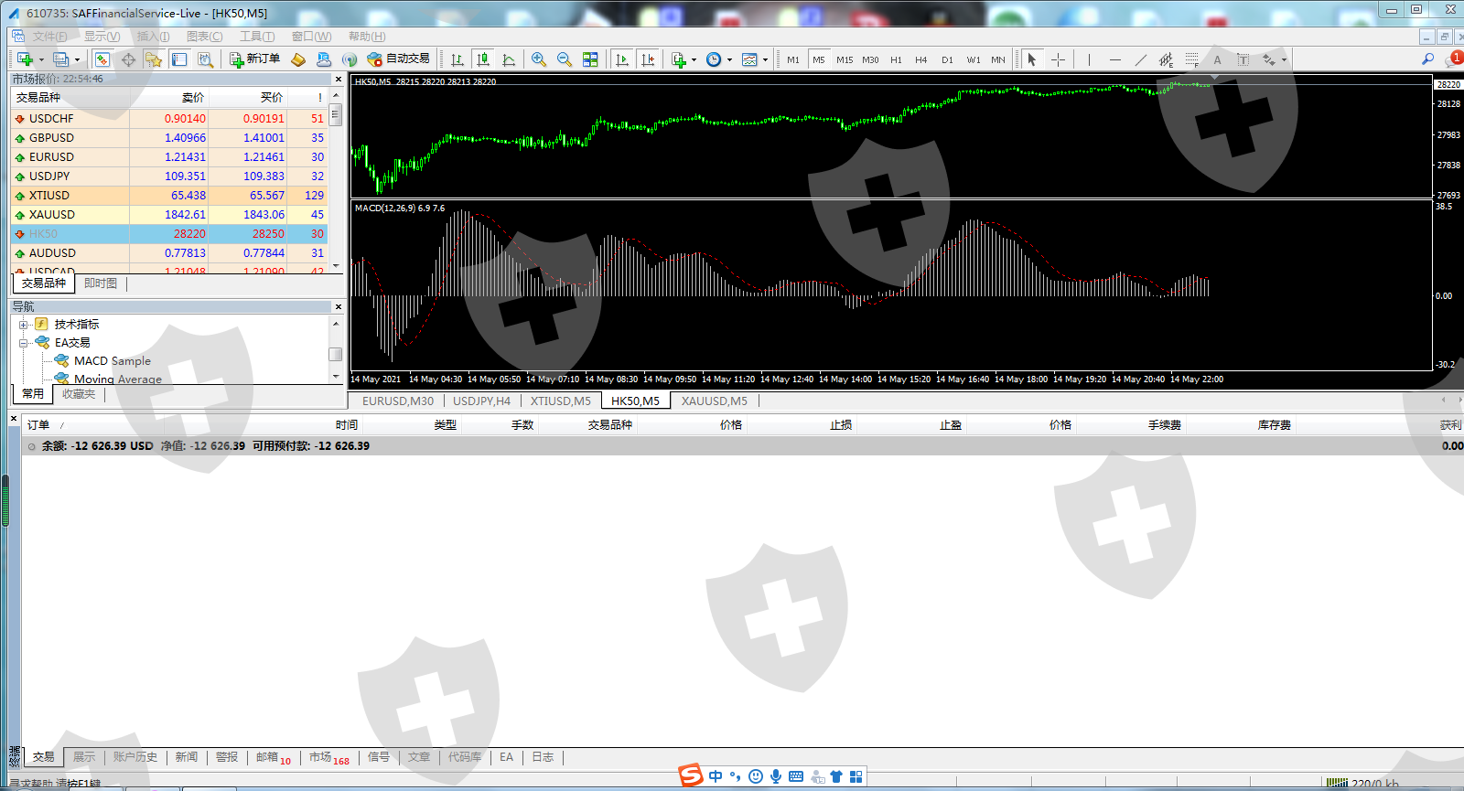1464x791 pixels.
Task: Open the 工具 Tools menu
Action: point(257,37)
